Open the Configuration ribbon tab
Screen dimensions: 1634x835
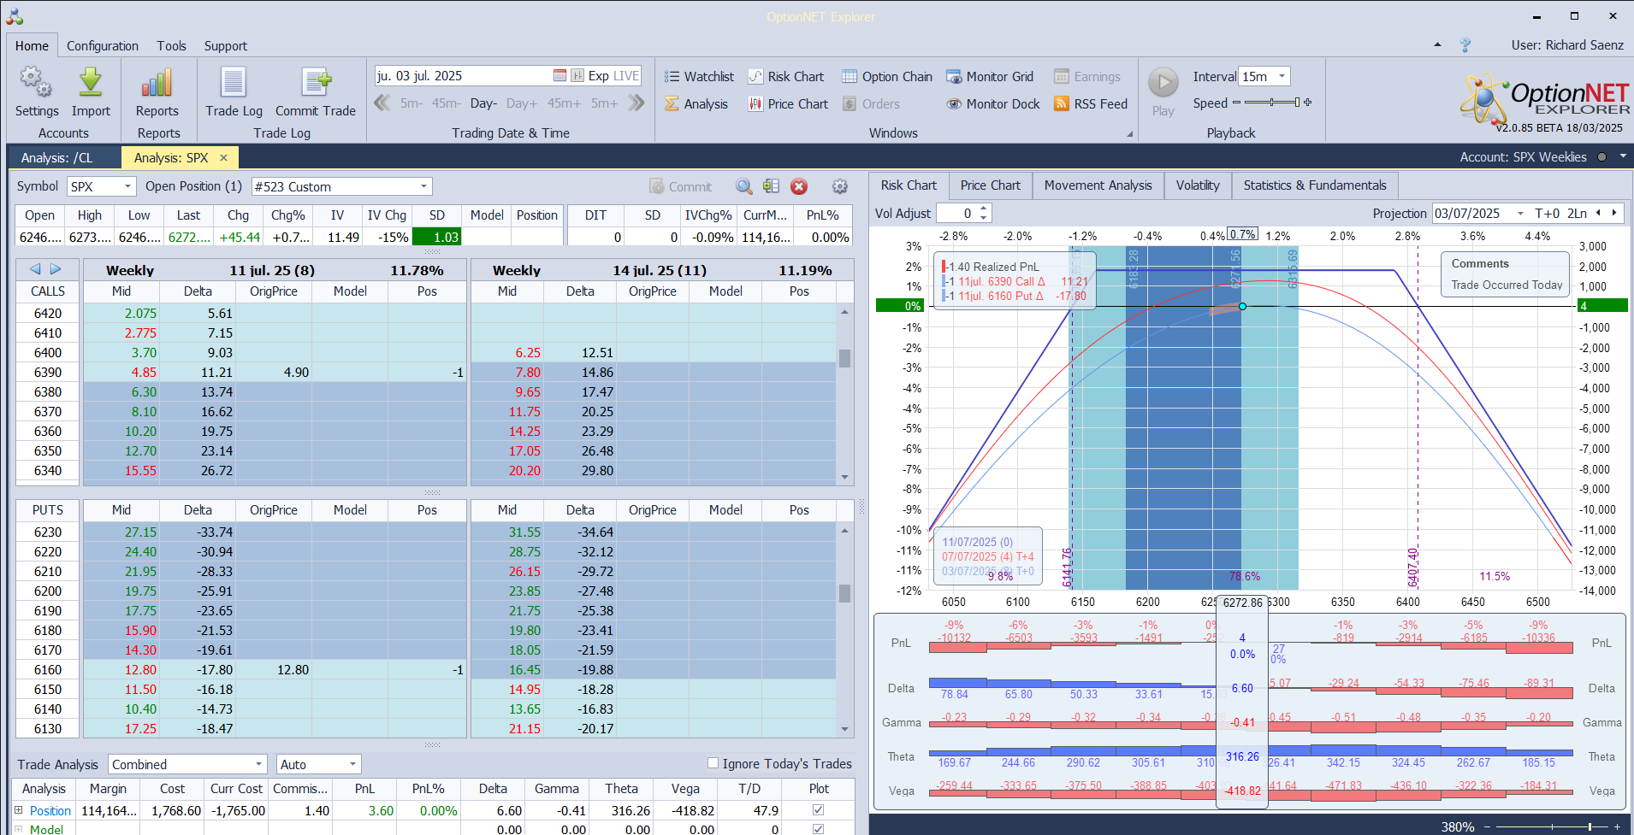point(103,46)
